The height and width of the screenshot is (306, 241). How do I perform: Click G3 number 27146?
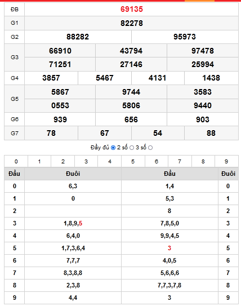tap(131, 64)
